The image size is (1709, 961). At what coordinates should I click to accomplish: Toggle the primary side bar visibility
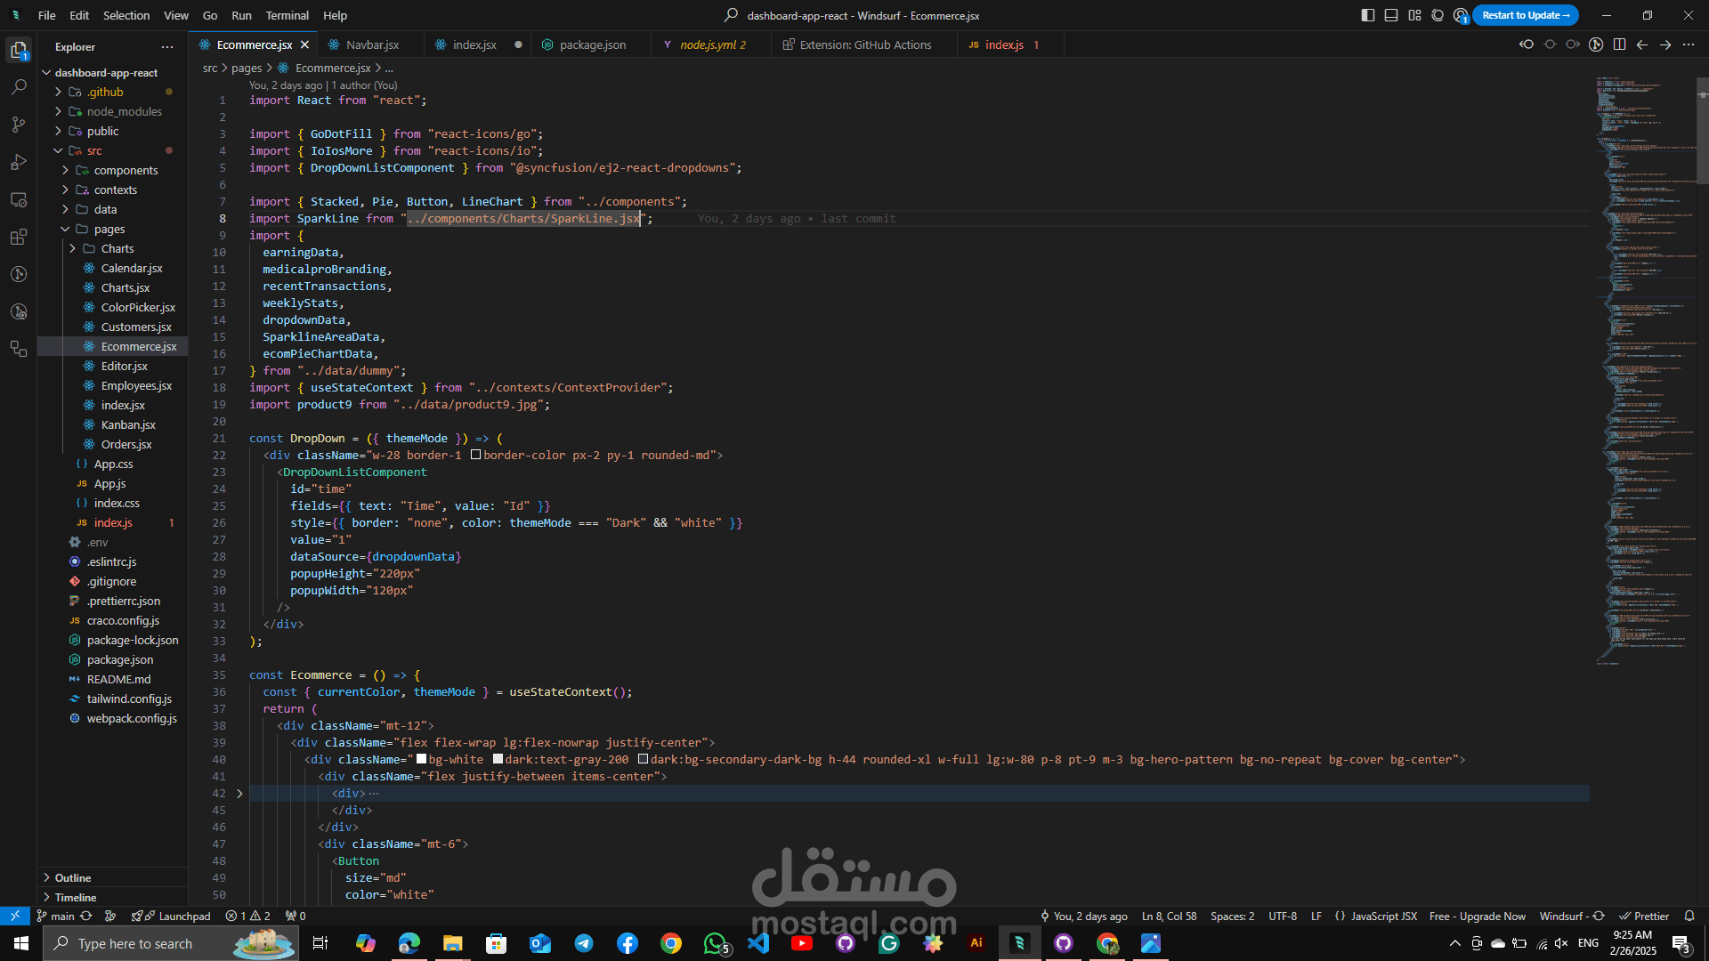[1368, 15]
